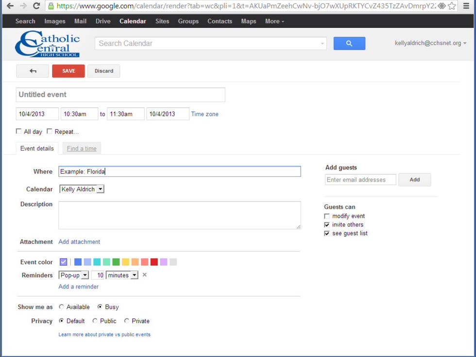The height and width of the screenshot is (357, 476).
Task: Click the Add attachment link
Action: tap(79, 242)
